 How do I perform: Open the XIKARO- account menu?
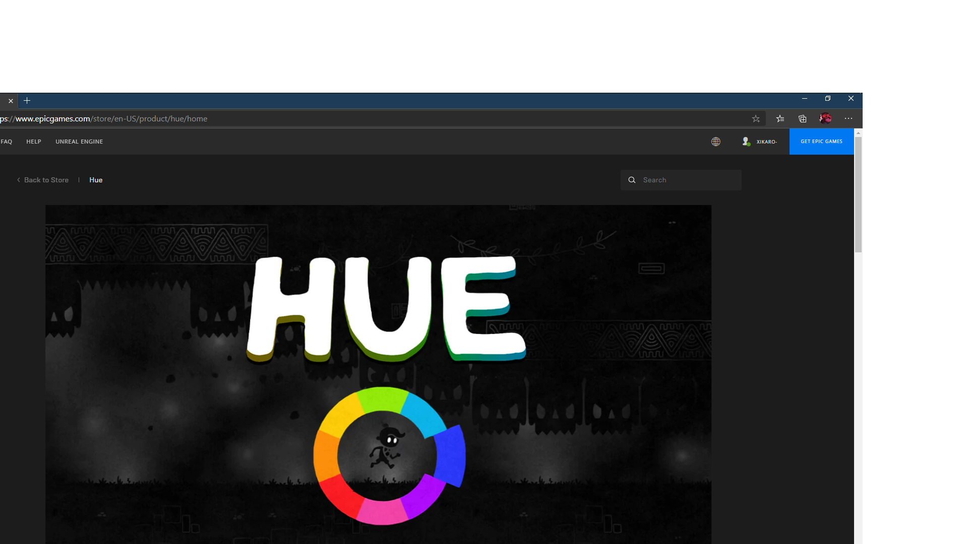[759, 142]
